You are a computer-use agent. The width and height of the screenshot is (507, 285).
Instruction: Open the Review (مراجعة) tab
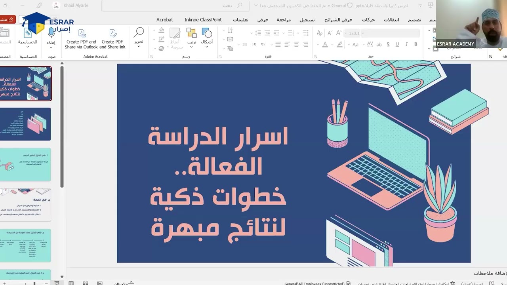(284, 20)
